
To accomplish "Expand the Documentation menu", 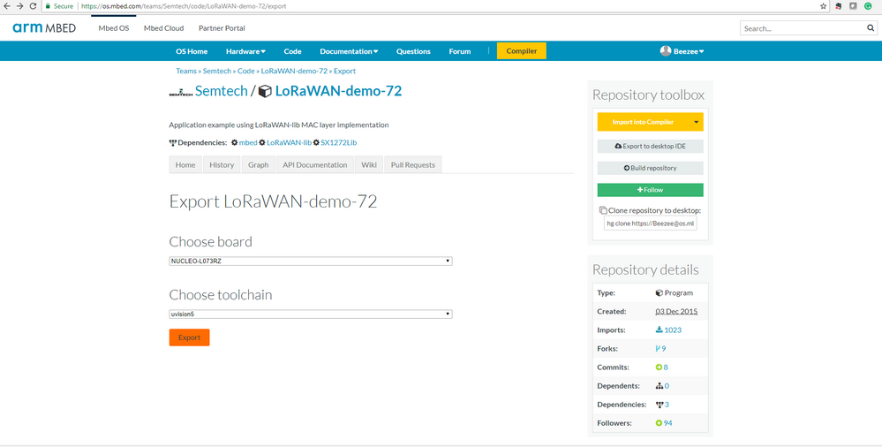I will tap(349, 51).
